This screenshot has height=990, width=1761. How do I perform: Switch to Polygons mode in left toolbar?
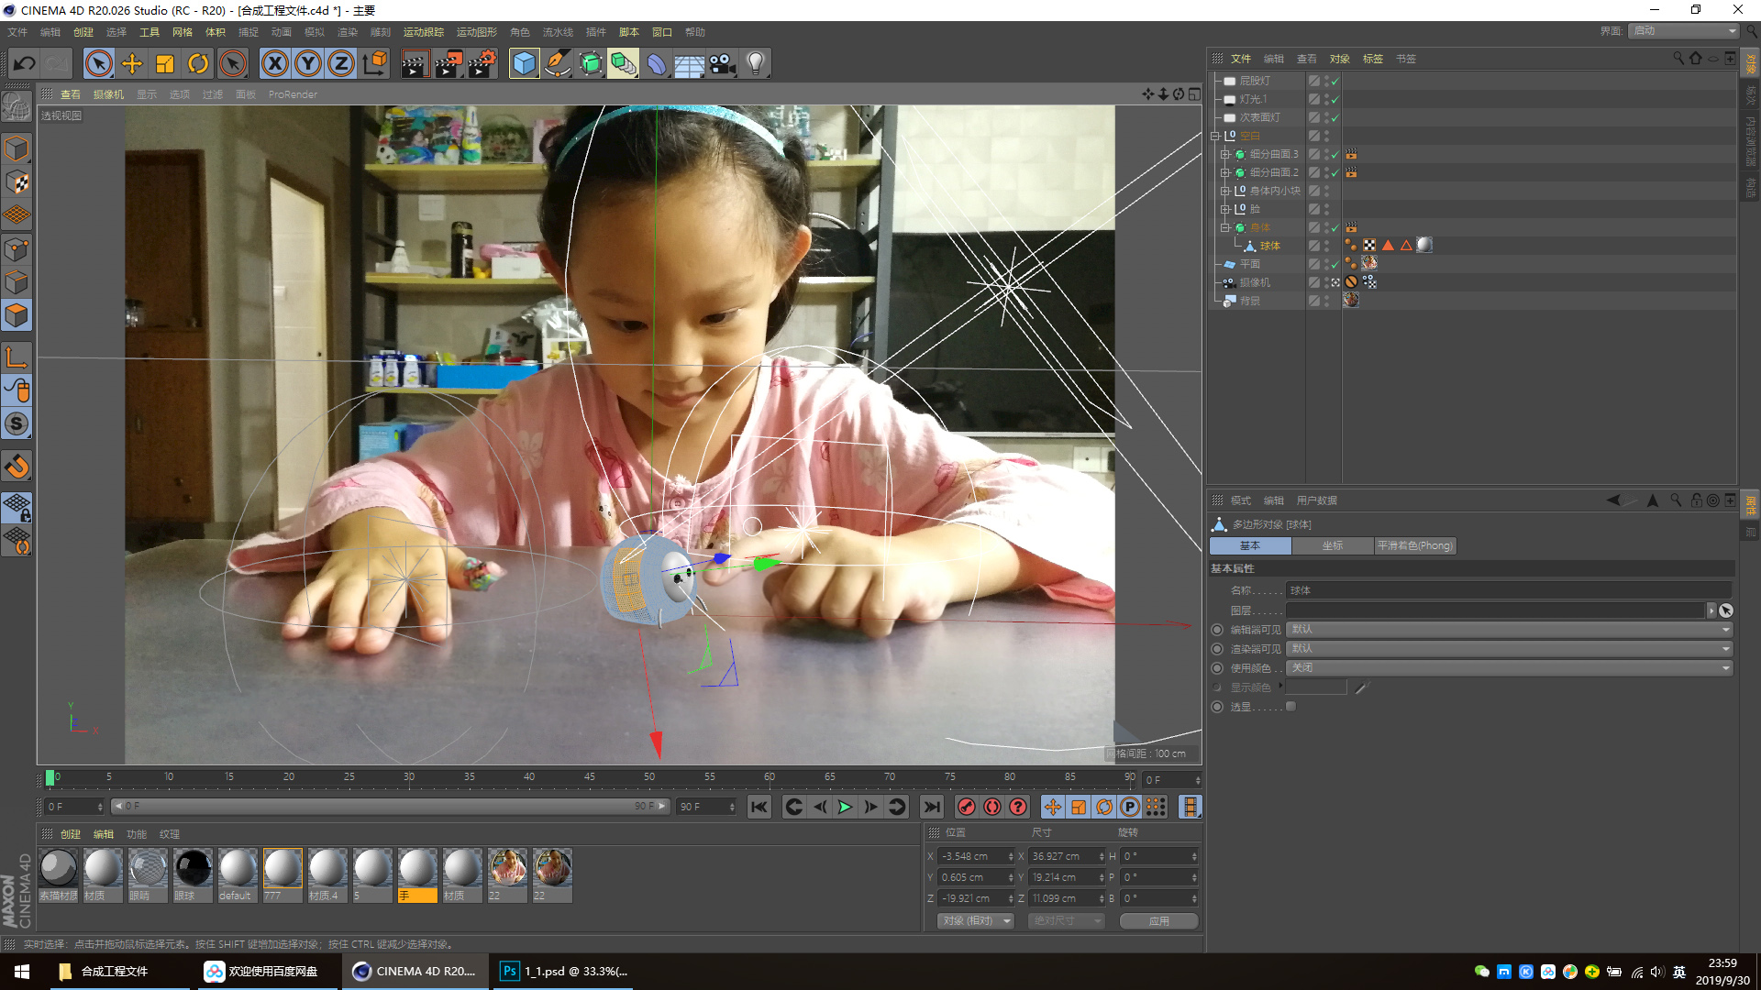(17, 315)
